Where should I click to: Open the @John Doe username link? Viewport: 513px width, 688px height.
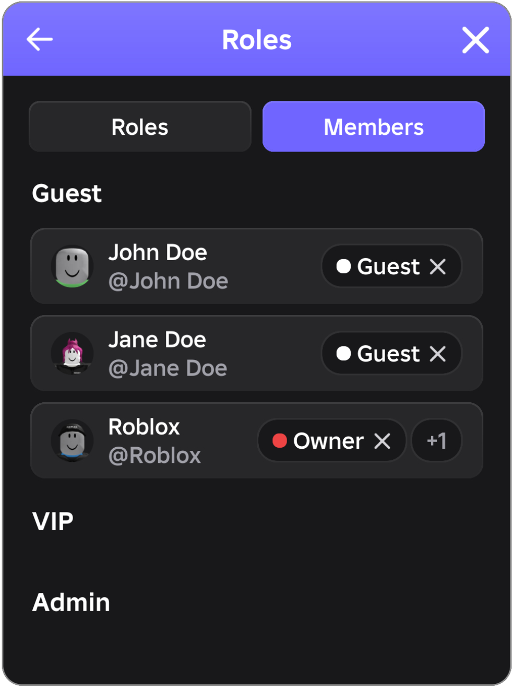(168, 282)
